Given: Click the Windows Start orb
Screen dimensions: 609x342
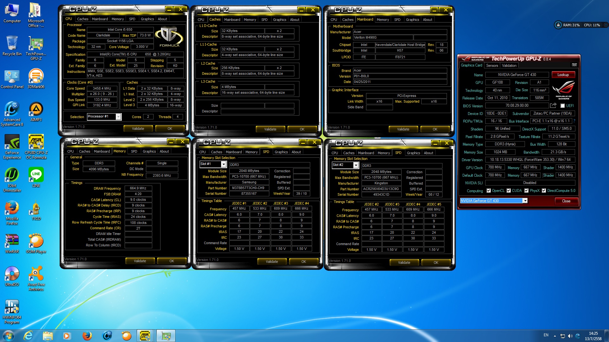Looking at the screenshot, I should tap(9, 336).
